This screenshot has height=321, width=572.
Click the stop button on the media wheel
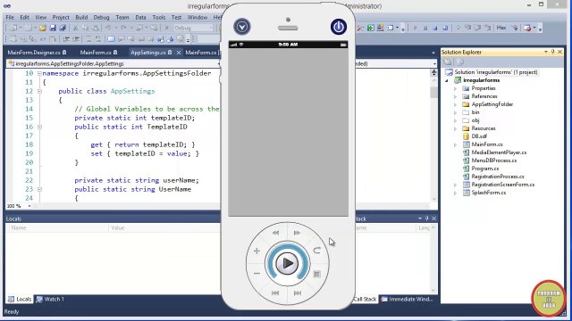pos(316,274)
